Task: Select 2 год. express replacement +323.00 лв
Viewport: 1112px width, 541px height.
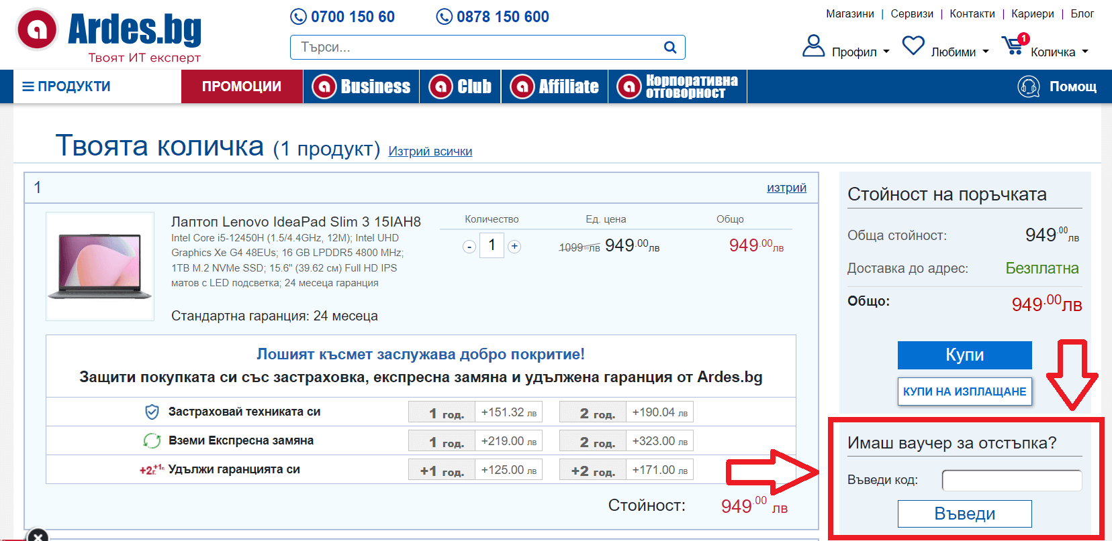Action: pyautogui.click(x=627, y=441)
